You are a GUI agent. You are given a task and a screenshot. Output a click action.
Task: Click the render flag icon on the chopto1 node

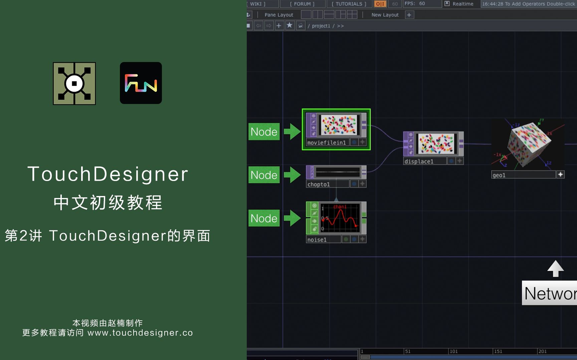pyautogui.click(x=312, y=173)
